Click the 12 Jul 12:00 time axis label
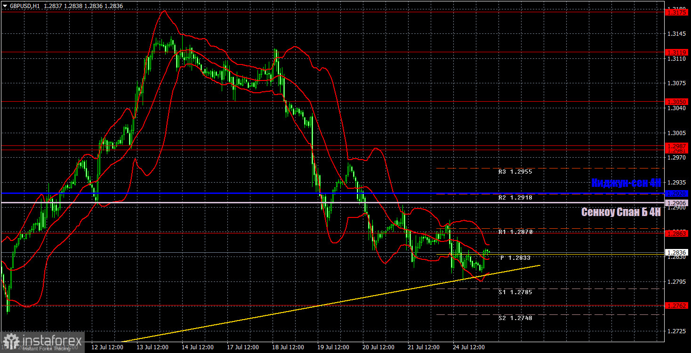This screenshot has height=353, width=691. [x=107, y=347]
